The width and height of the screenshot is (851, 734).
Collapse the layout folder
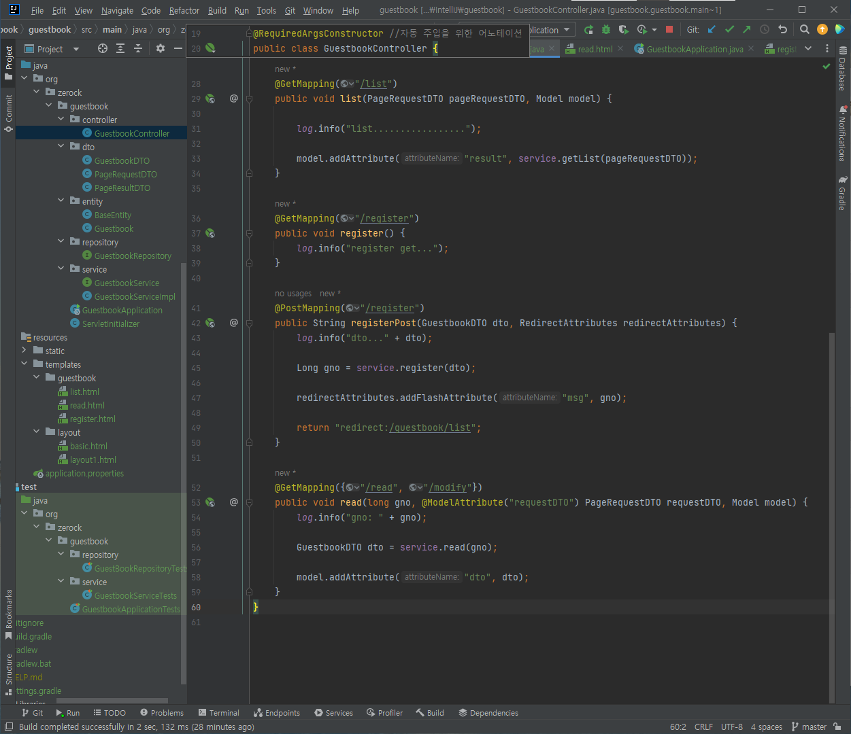(37, 432)
